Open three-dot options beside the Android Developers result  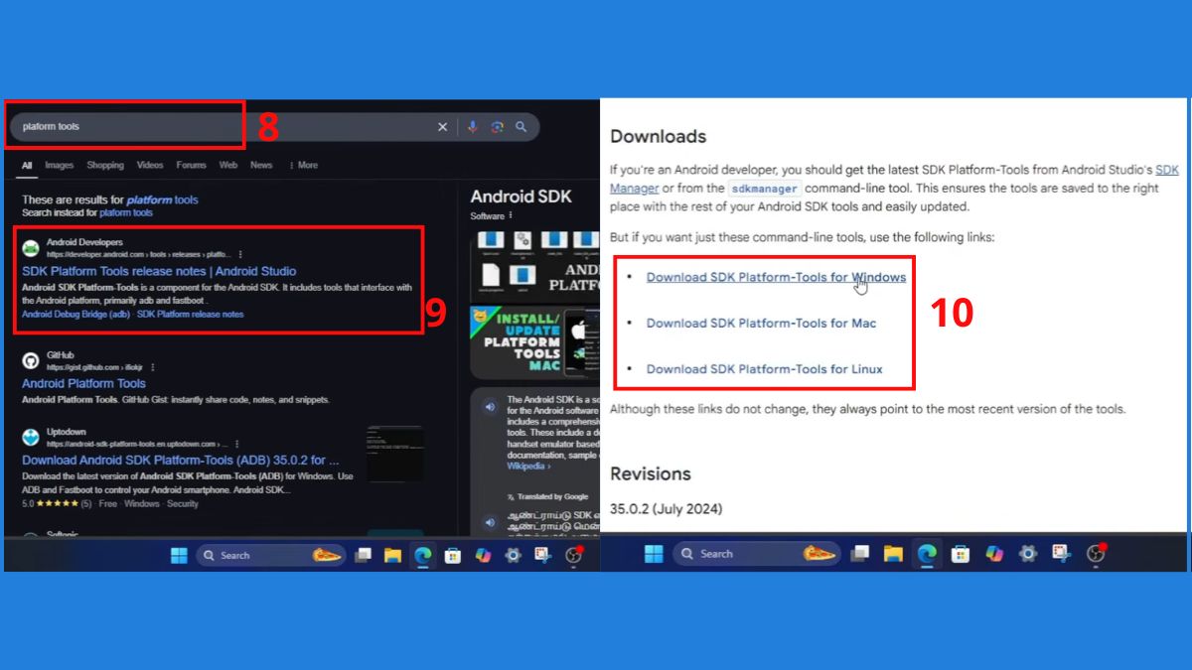pyautogui.click(x=240, y=255)
